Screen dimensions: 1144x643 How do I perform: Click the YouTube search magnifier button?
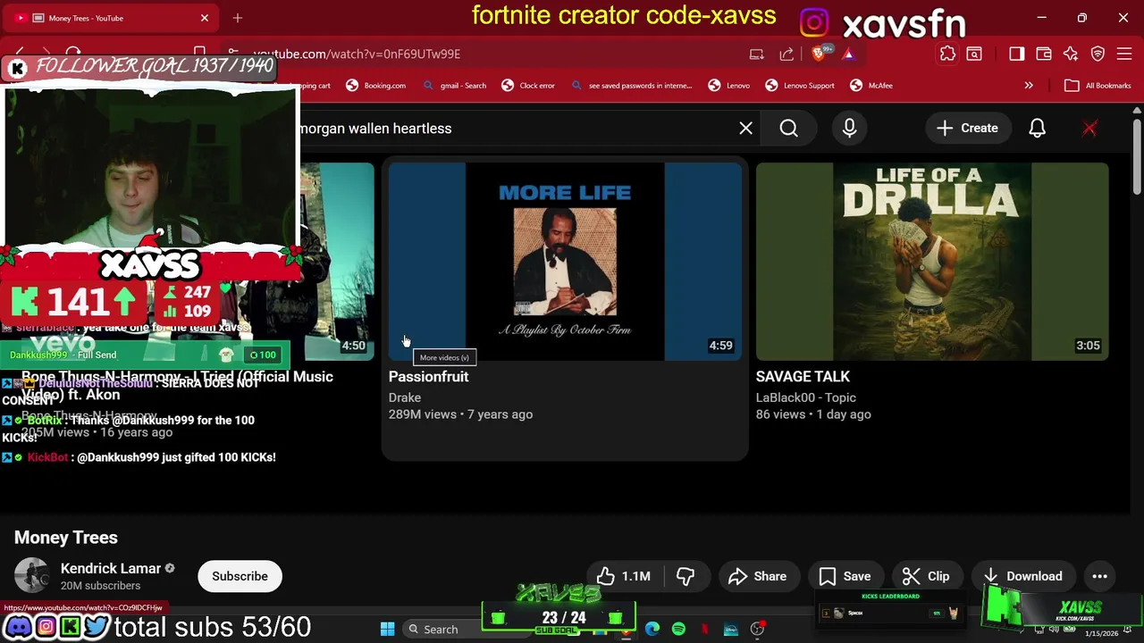coord(788,129)
